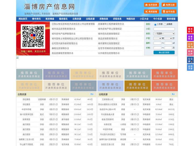Click the 淄博房产信息网二手房信息 header link
This screenshot has height=146, width=194.
(37, 14)
